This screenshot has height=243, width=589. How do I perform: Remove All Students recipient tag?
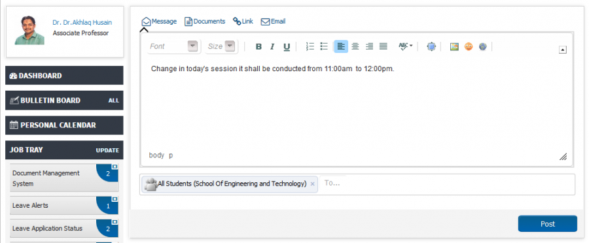coord(312,184)
